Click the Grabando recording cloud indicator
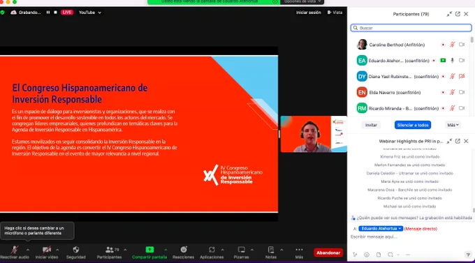The height and width of the screenshot is (263, 475). pos(25,13)
